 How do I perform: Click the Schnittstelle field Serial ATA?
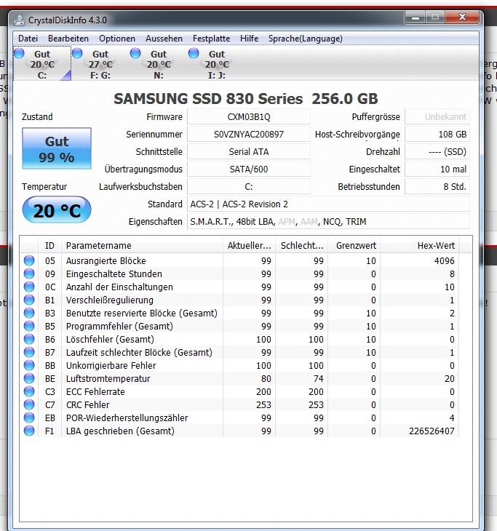[x=249, y=152]
